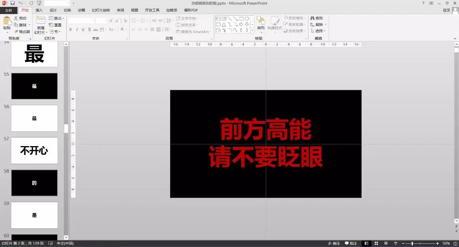
Task: Switch to the View (视图) tab
Action: click(x=134, y=10)
